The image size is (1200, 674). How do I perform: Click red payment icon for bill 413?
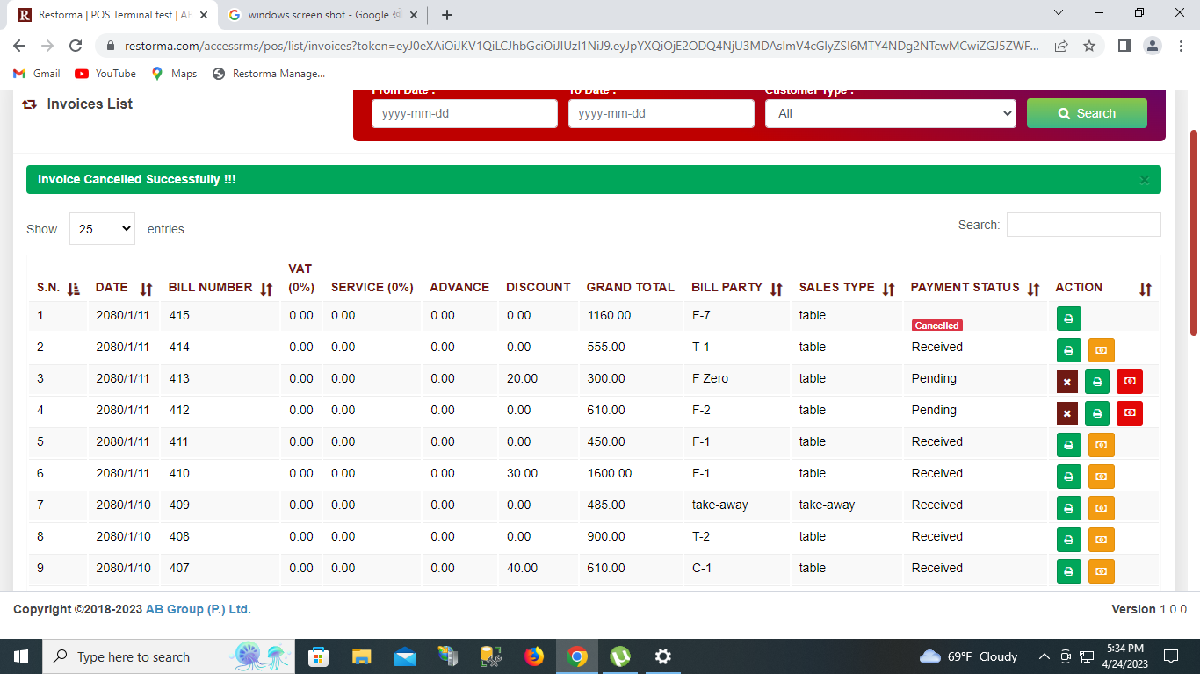pos(1130,382)
